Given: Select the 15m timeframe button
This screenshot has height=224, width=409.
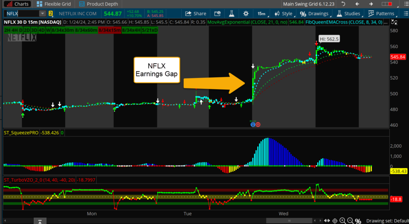Looking at the screenshot, I should 262,14.
